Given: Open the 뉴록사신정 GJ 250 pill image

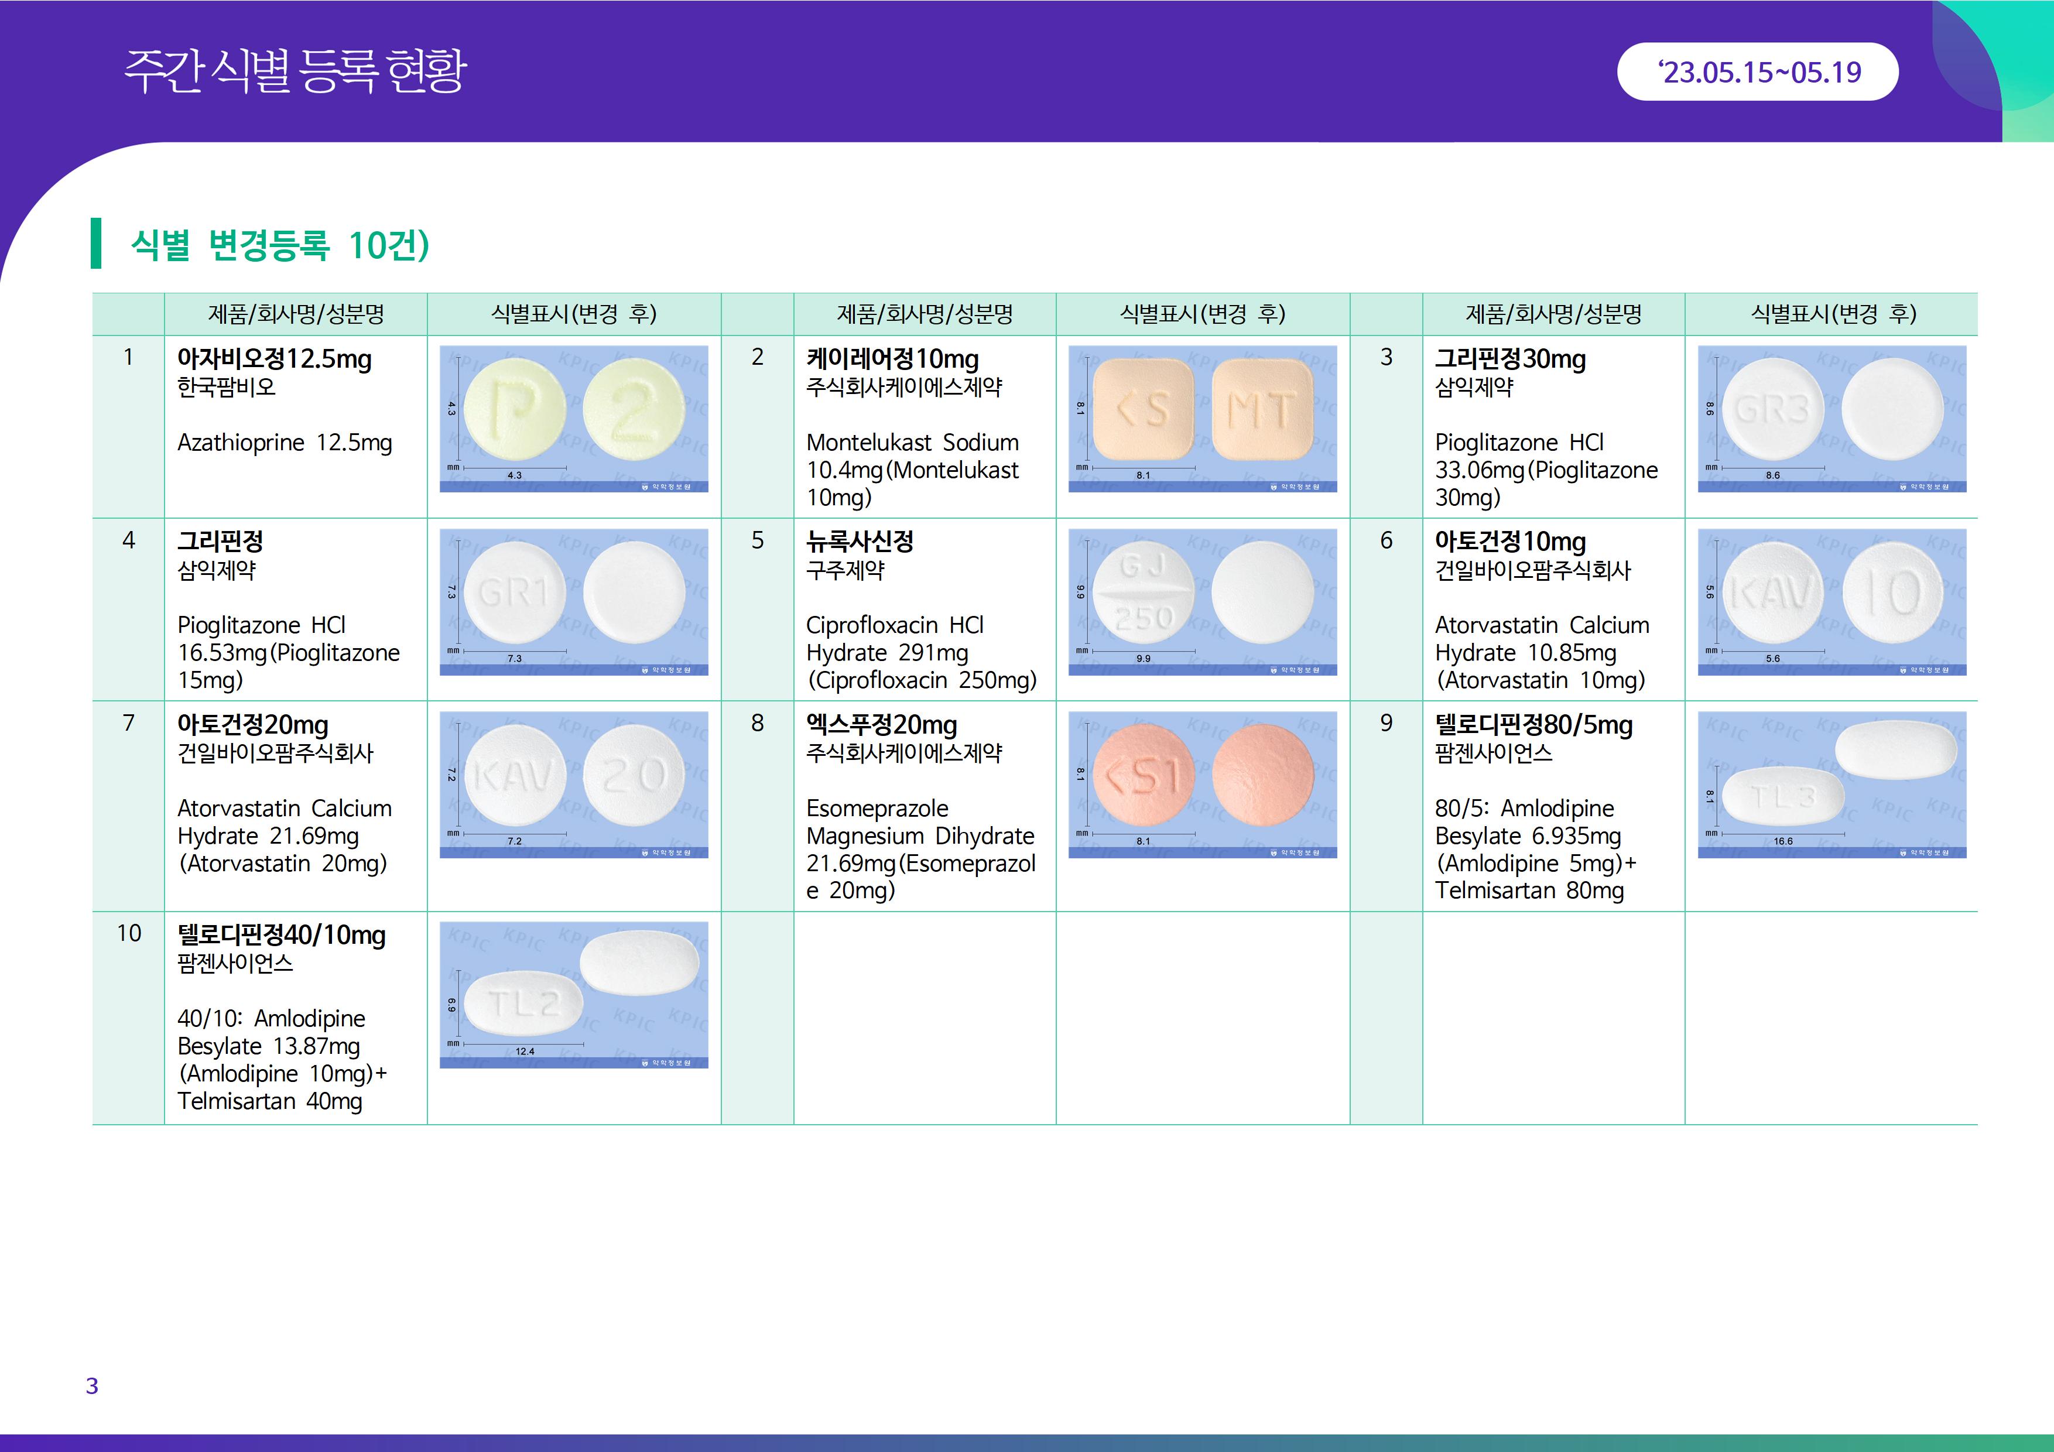Looking at the screenshot, I should [1202, 602].
